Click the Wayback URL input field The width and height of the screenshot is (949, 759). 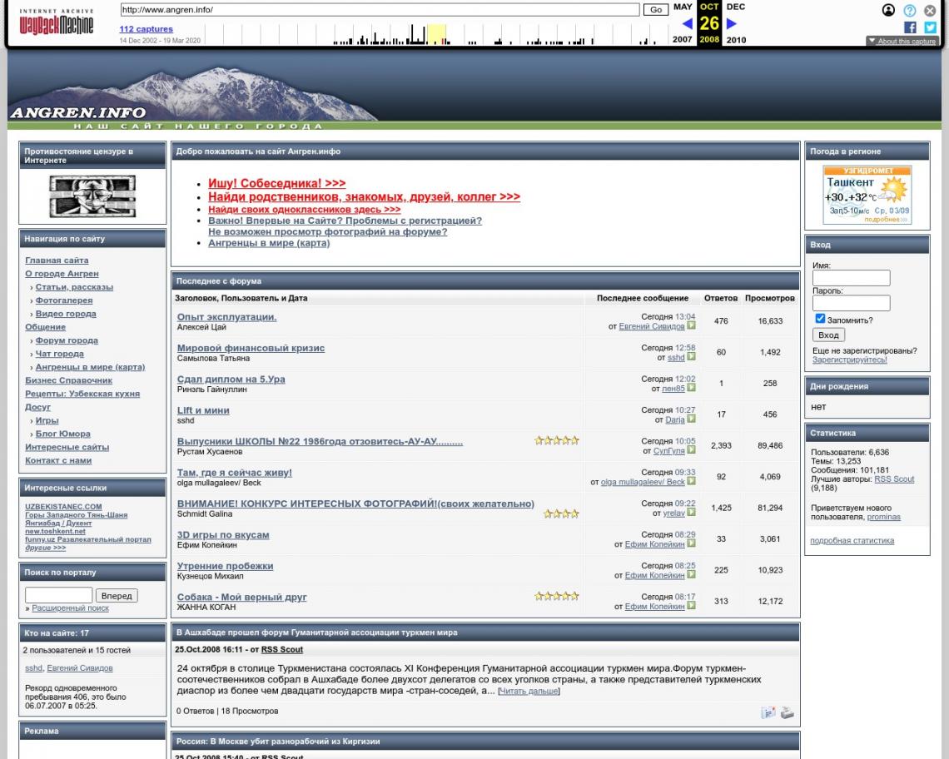pyautogui.click(x=380, y=10)
